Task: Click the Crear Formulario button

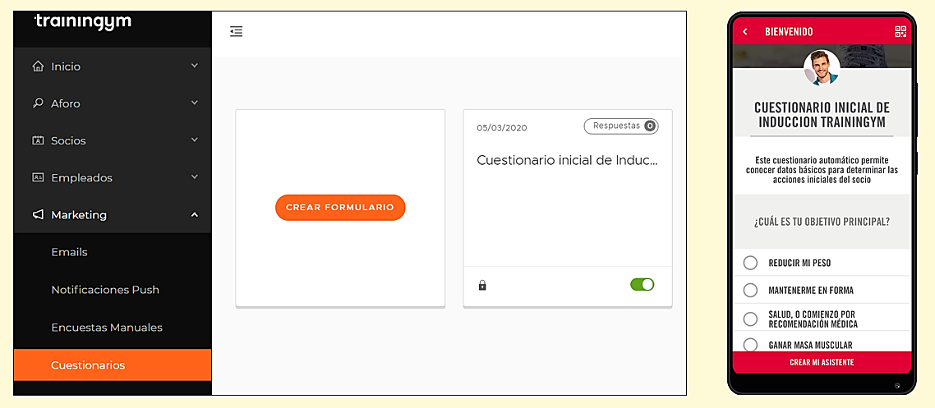Action: coord(340,207)
